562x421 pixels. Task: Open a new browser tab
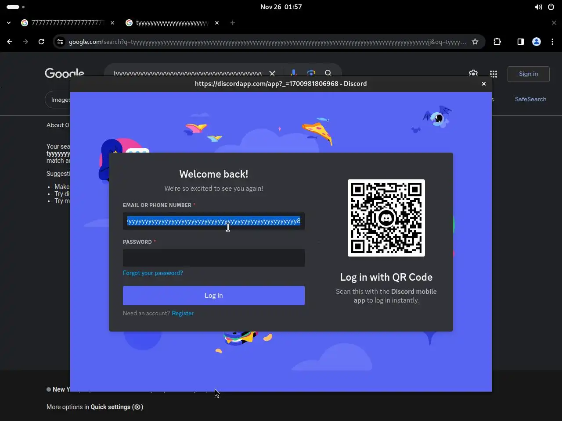pyautogui.click(x=233, y=23)
